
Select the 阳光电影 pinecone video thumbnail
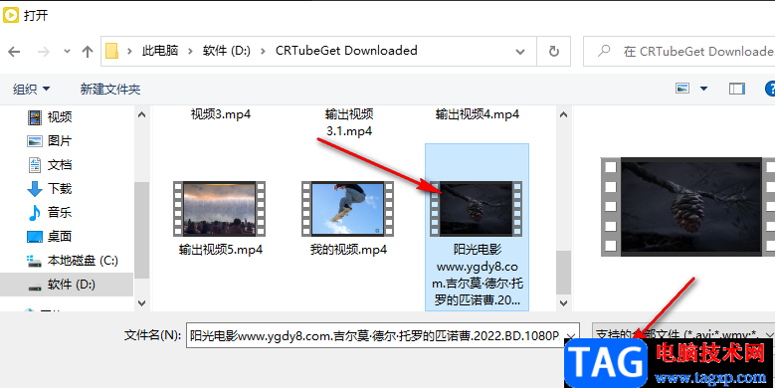pyautogui.click(x=477, y=209)
